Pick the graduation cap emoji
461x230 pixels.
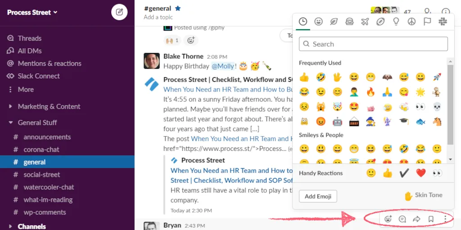(404, 121)
